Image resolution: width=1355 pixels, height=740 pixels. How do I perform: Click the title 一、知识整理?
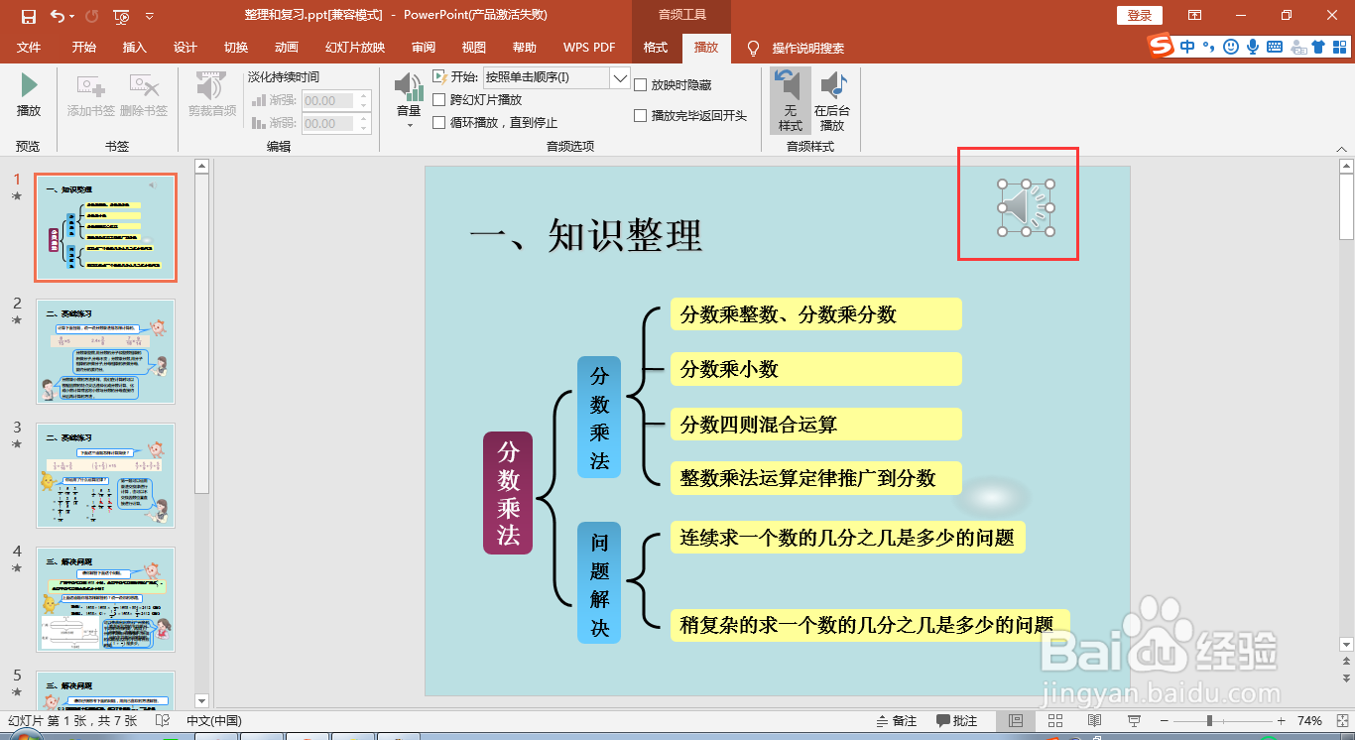(x=586, y=236)
